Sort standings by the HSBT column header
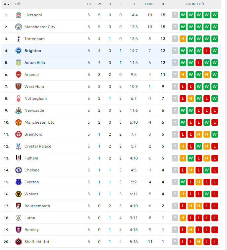The width and height of the screenshot is (227, 250). pyautogui.click(x=149, y=4)
